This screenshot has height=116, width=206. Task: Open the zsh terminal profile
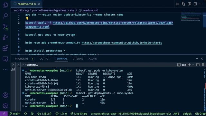point(182,65)
